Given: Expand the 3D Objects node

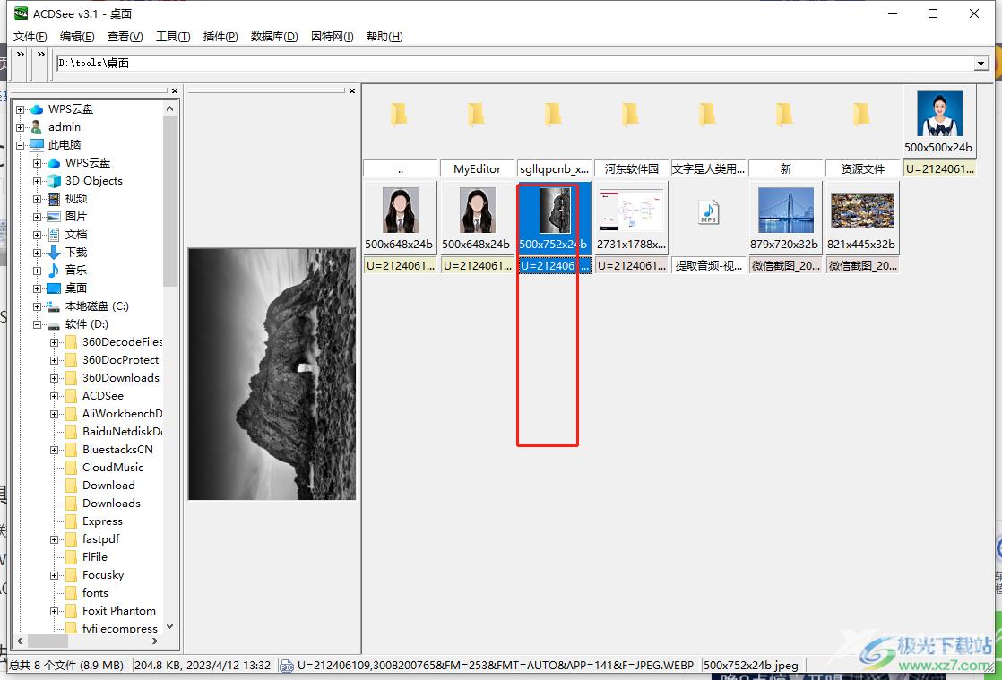Looking at the screenshot, I should pos(37,181).
